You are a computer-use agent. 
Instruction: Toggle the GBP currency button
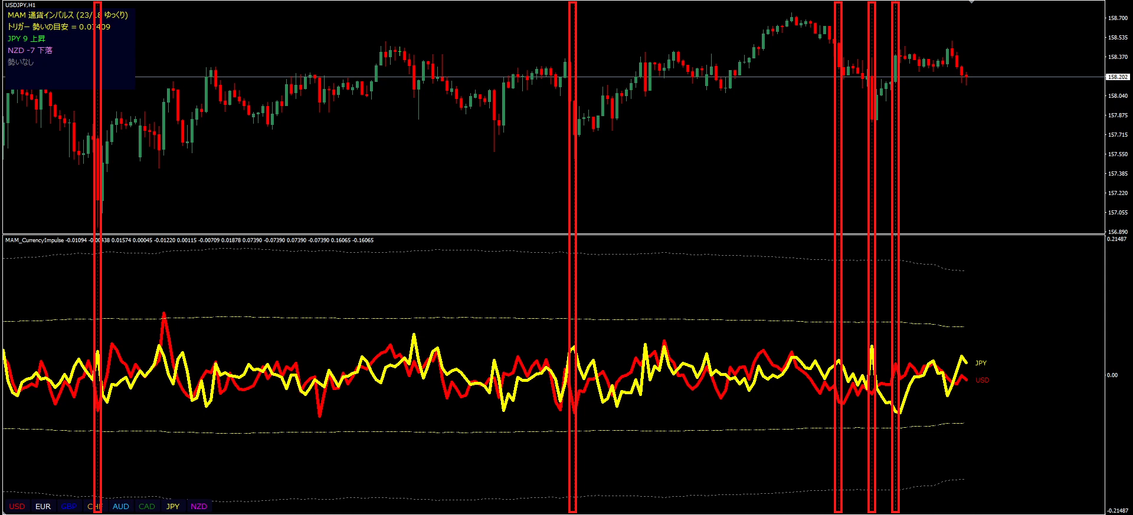click(x=69, y=506)
